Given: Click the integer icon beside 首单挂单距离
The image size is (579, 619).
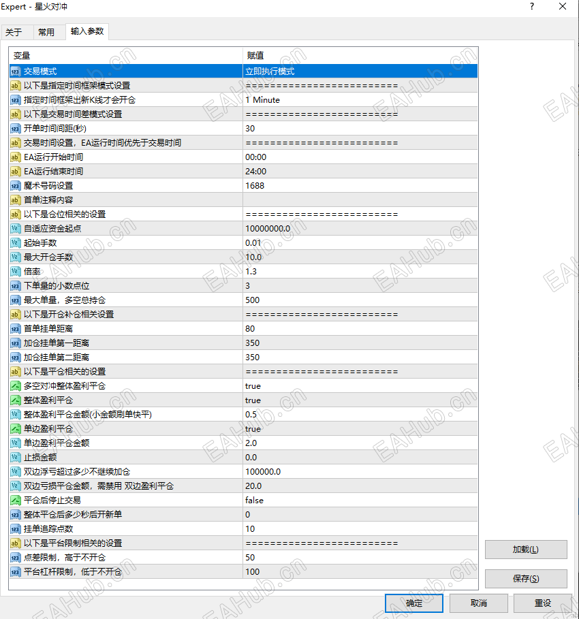Looking at the screenshot, I should (15, 329).
